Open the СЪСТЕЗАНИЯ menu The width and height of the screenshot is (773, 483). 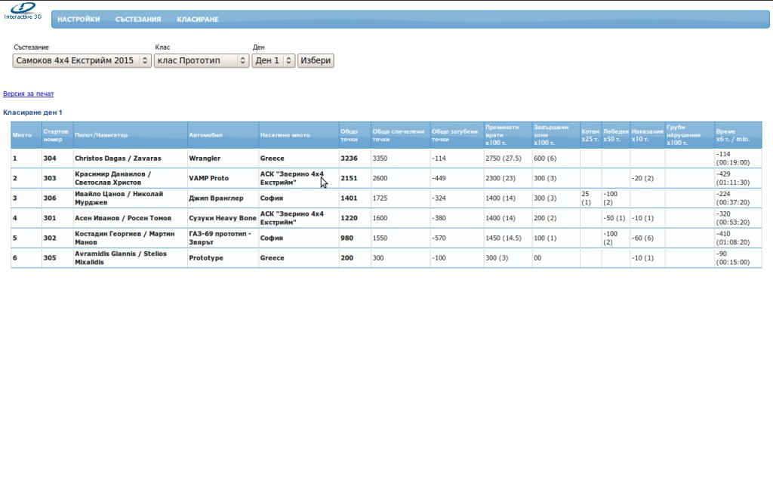click(x=138, y=19)
